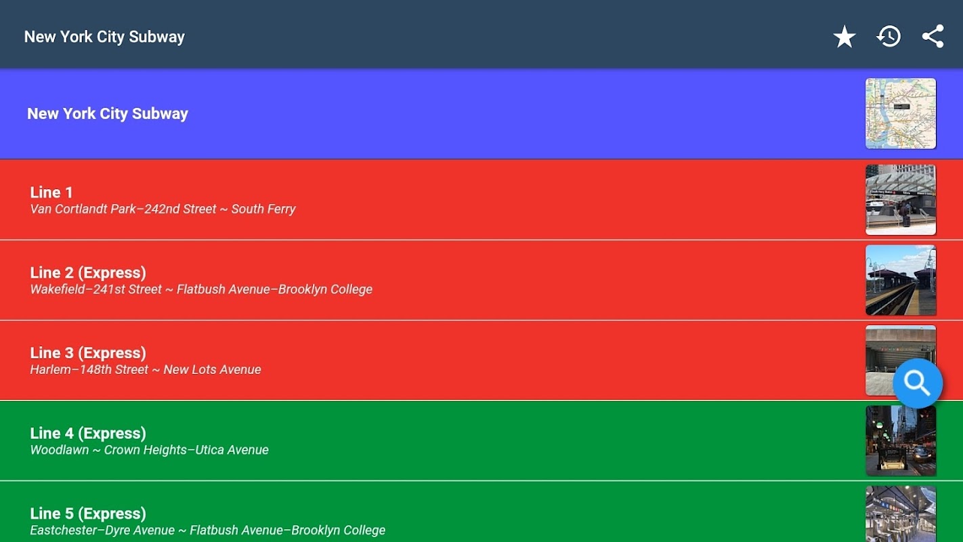Select the Line 2 (Express) title

coord(88,273)
